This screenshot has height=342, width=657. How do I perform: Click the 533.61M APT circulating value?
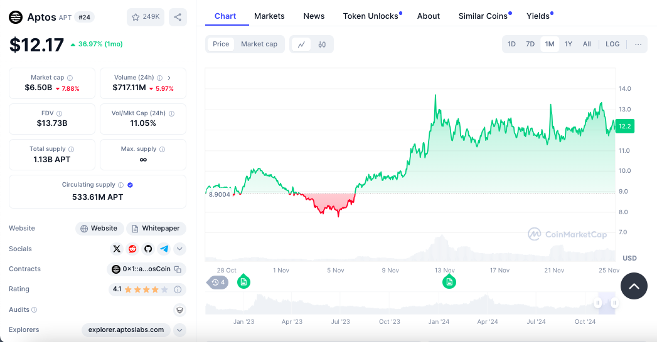(98, 197)
